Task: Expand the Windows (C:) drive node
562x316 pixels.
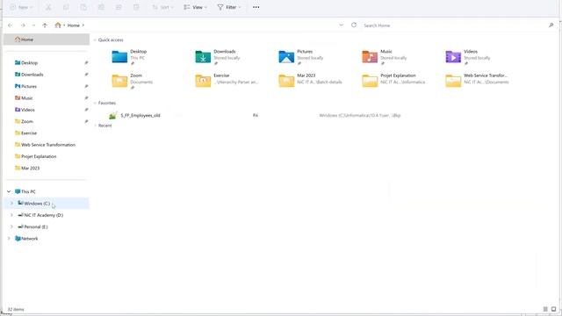Action: [11, 203]
